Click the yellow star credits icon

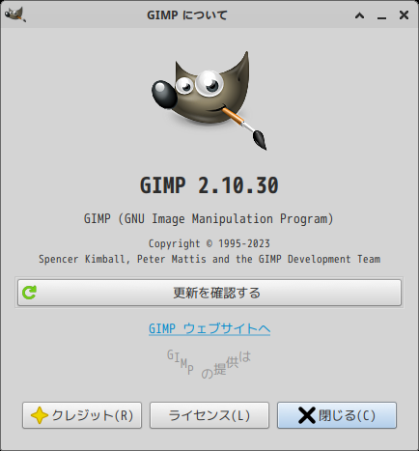coord(40,415)
